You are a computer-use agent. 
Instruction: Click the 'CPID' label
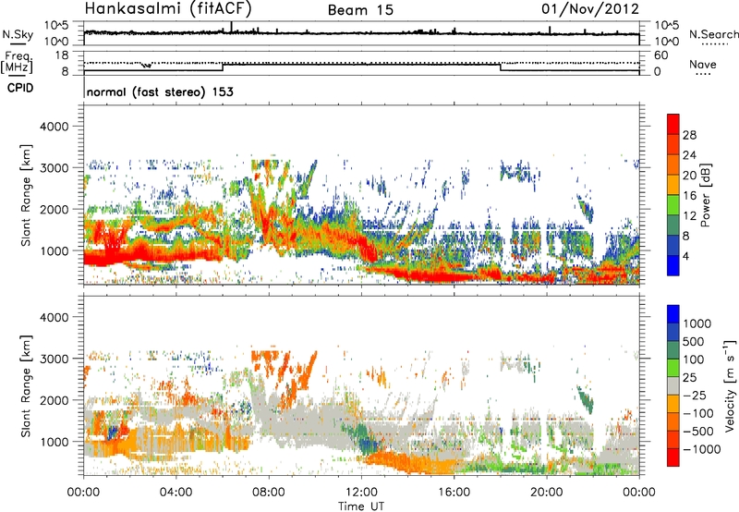(20, 88)
